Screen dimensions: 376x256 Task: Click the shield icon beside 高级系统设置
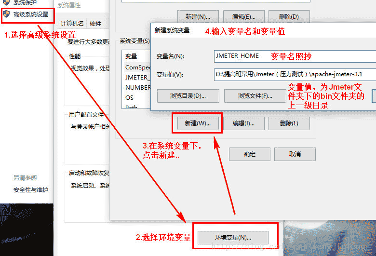[6, 14]
